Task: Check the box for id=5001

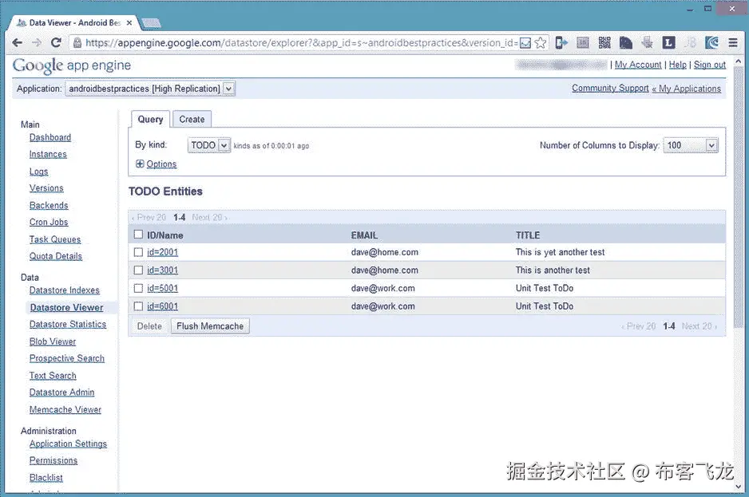Action: [138, 288]
